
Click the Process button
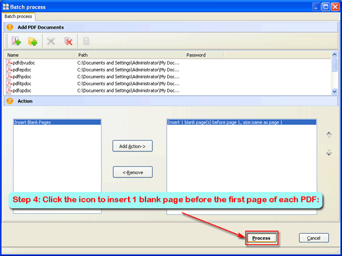tap(261, 238)
